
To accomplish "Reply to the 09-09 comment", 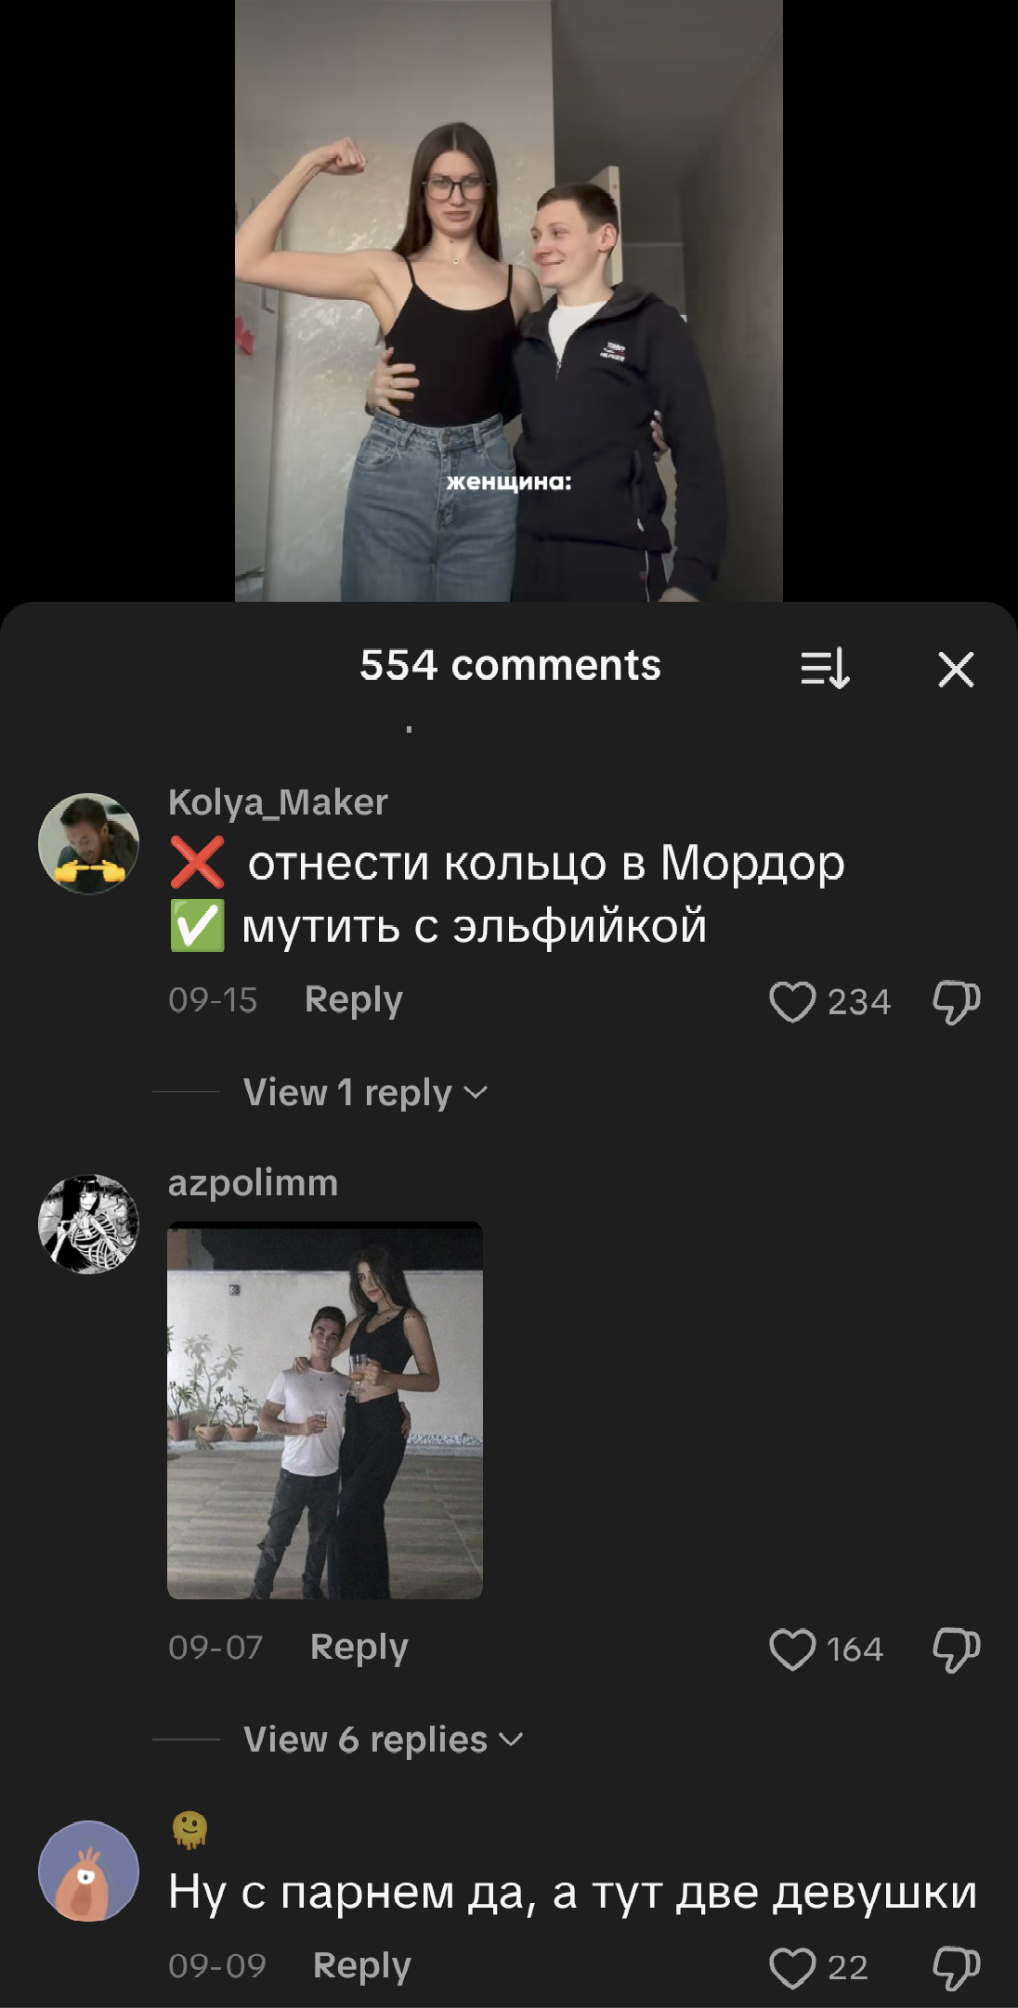I will coord(362,1966).
